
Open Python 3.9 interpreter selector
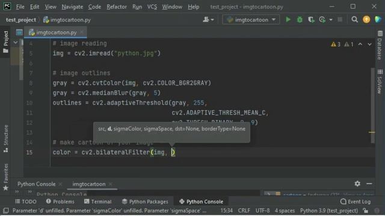pos(329,211)
